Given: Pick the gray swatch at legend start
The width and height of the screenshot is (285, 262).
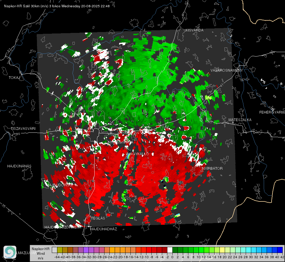Looking at the screenshot, I should pyautogui.click(x=54, y=250).
